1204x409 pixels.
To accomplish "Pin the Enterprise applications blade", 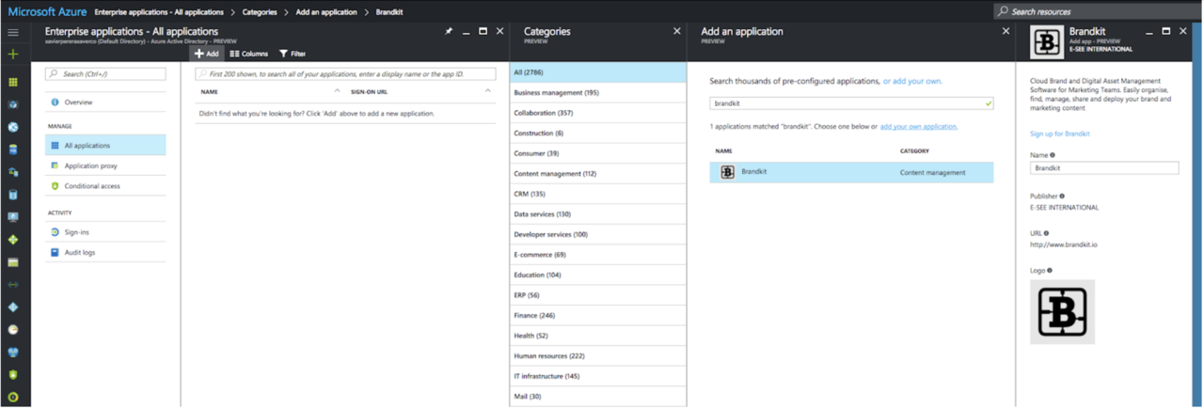I will click(x=449, y=32).
